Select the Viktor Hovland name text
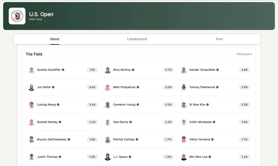The image size is (278, 166). tap(200, 139)
